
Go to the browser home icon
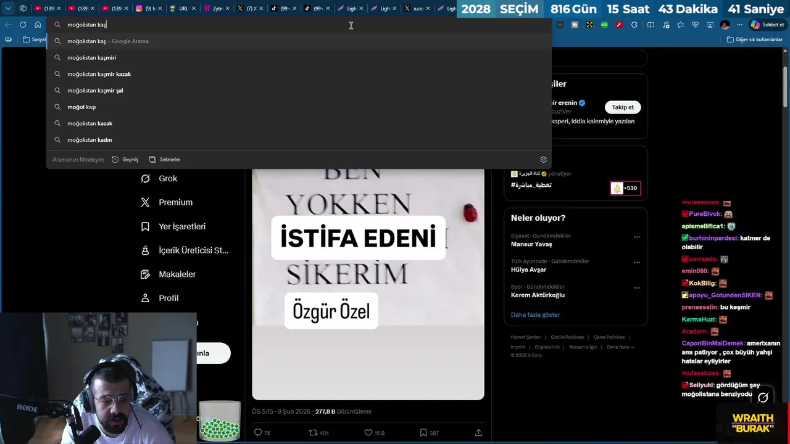click(x=38, y=25)
